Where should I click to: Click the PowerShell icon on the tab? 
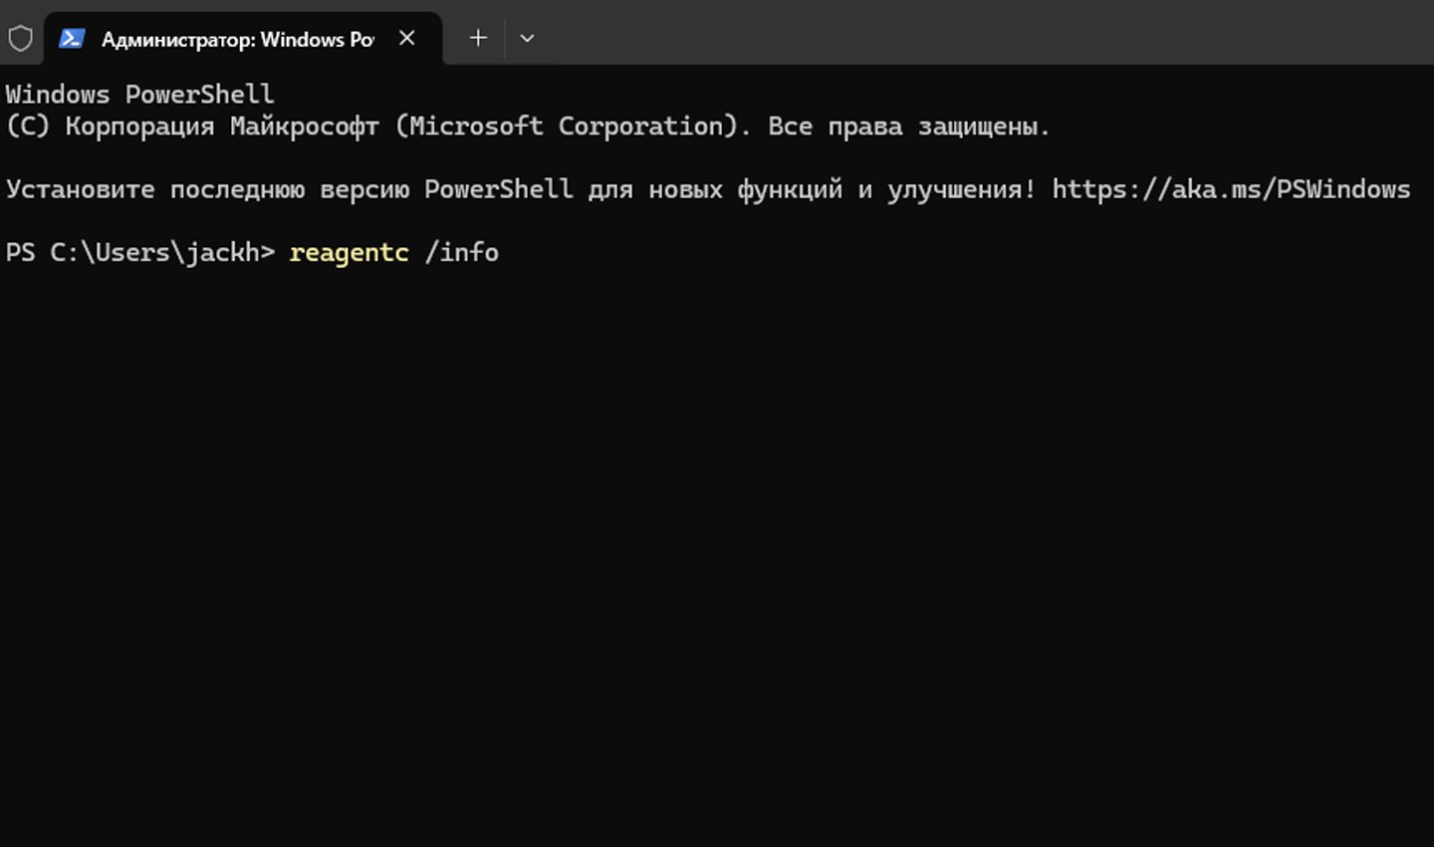click(72, 39)
